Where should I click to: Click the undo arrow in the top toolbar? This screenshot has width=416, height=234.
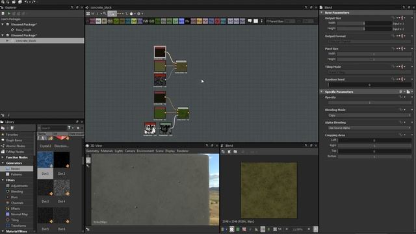pyautogui.click(x=26, y=2)
